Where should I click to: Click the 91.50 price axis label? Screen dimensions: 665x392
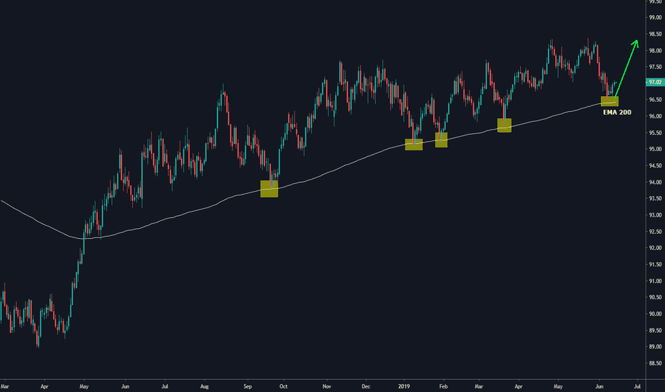[655, 264]
